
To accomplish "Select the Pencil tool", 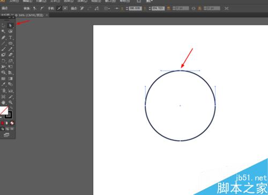I will pos(10,49).
